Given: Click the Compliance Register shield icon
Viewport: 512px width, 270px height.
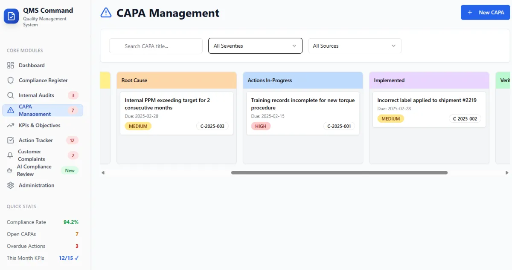Looking at the screenshot, I should 11,80.
